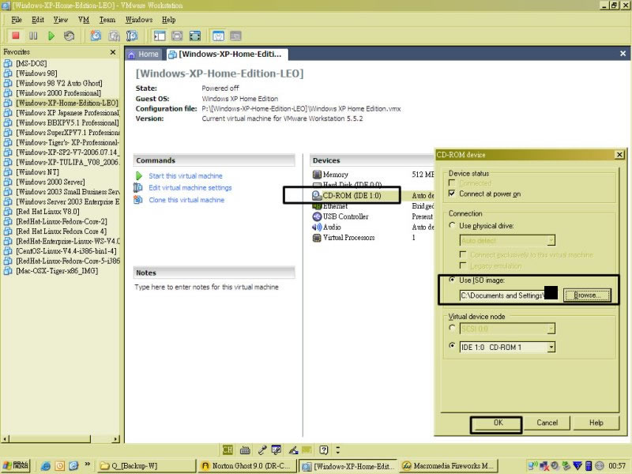
Task: Close the CD-ROM device dialog
Action: coord(619,154)
